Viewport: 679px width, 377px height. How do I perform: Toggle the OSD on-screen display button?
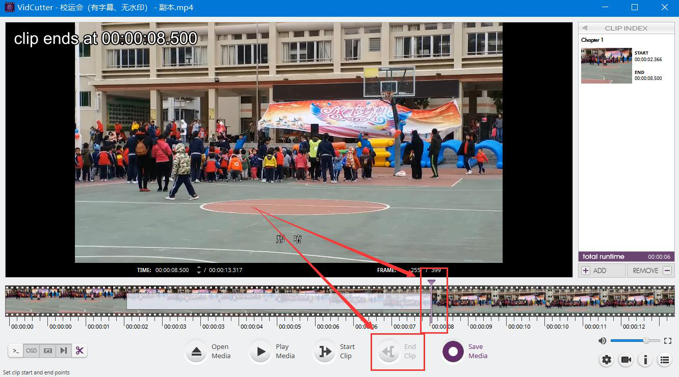coord(32,351)
